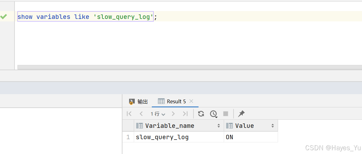Select the slow_query_log result cell
362x154 pixels.
179,137
